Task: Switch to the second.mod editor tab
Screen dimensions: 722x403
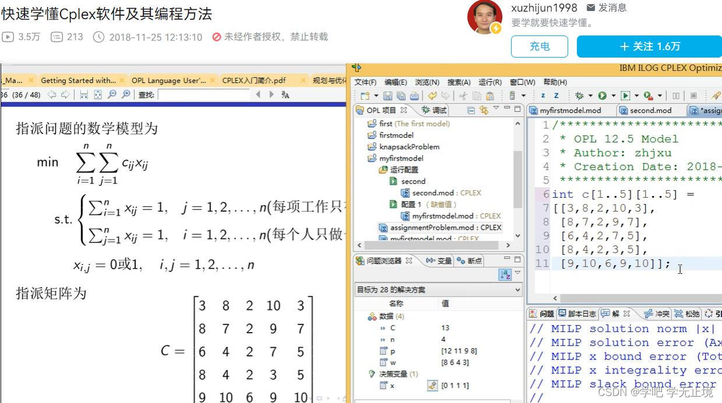Action: pyautogui.click(x=650, y=110)
